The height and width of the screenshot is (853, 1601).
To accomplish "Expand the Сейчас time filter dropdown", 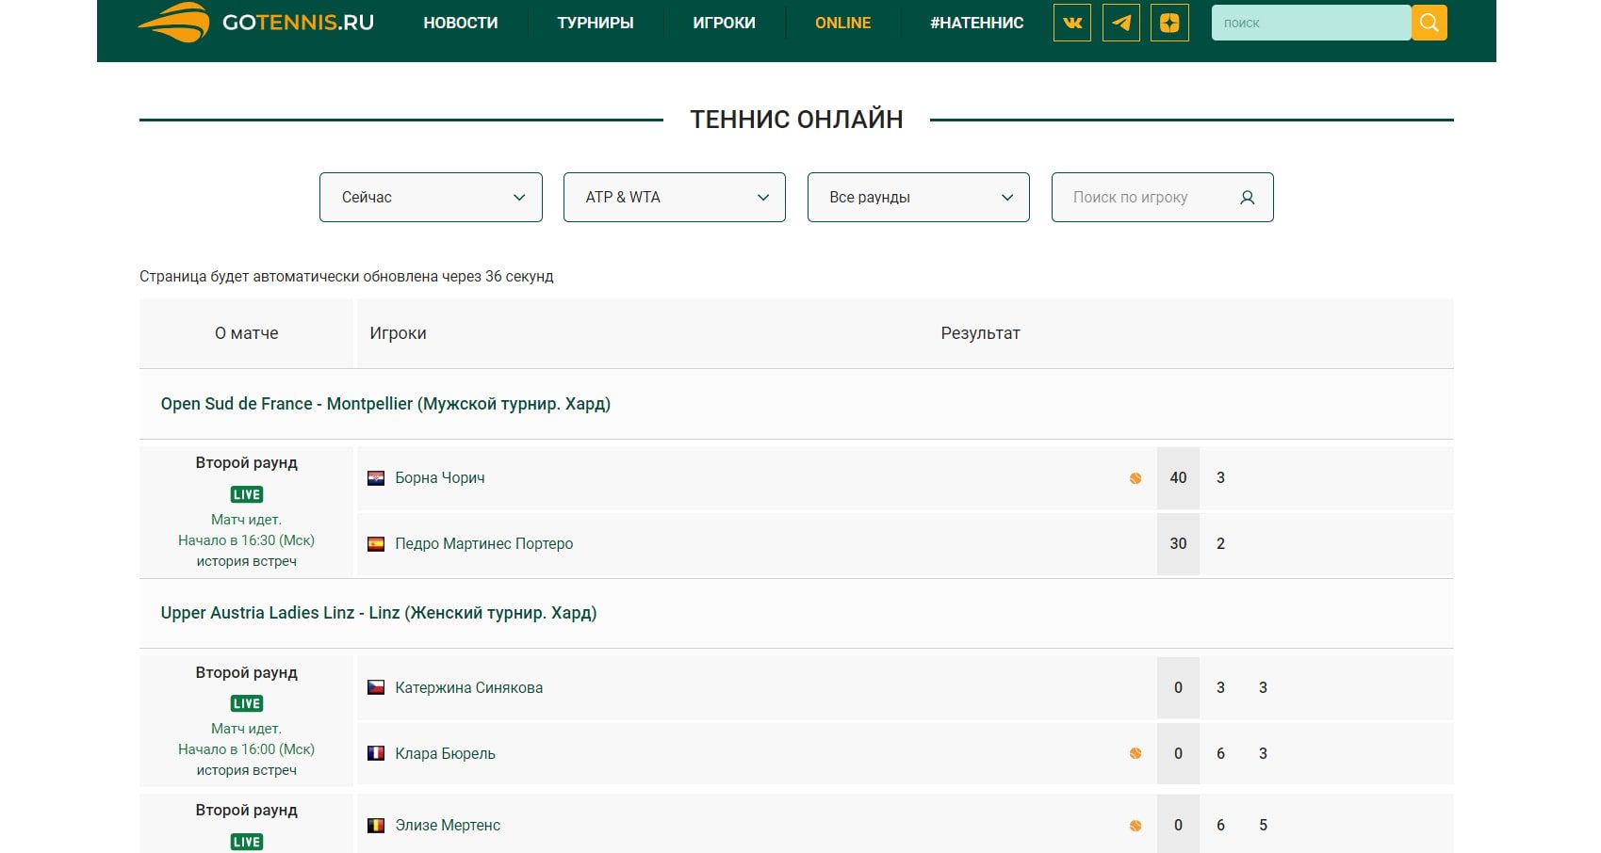I will pyautogui.click(x=431, y=198).
